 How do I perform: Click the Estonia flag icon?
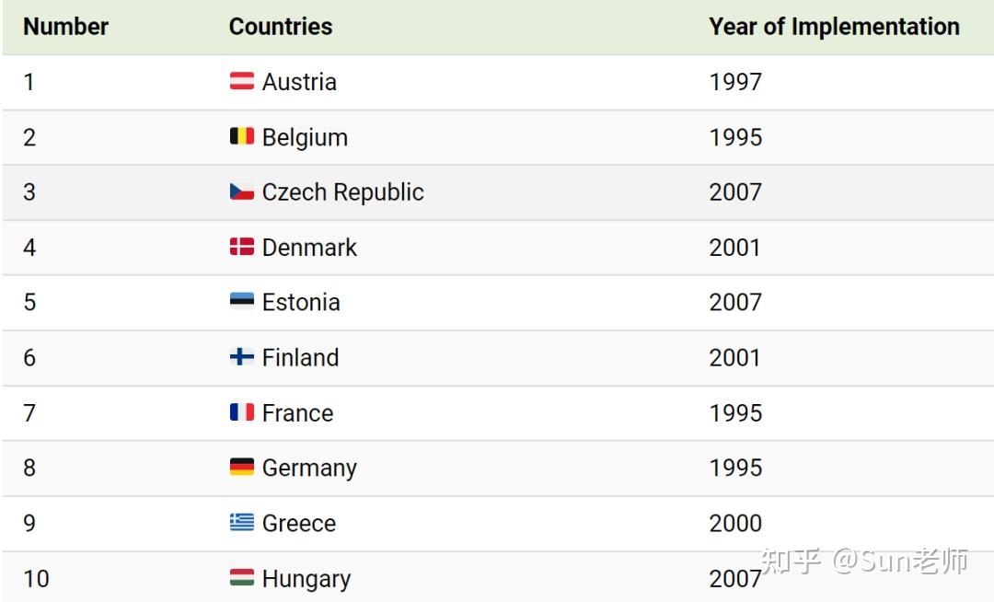tap(241, 301)
